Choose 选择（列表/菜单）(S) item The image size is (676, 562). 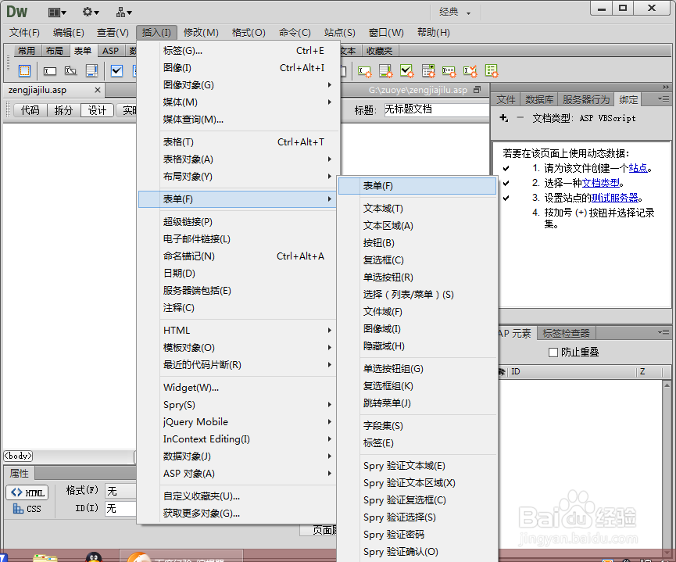coord(417,295)
